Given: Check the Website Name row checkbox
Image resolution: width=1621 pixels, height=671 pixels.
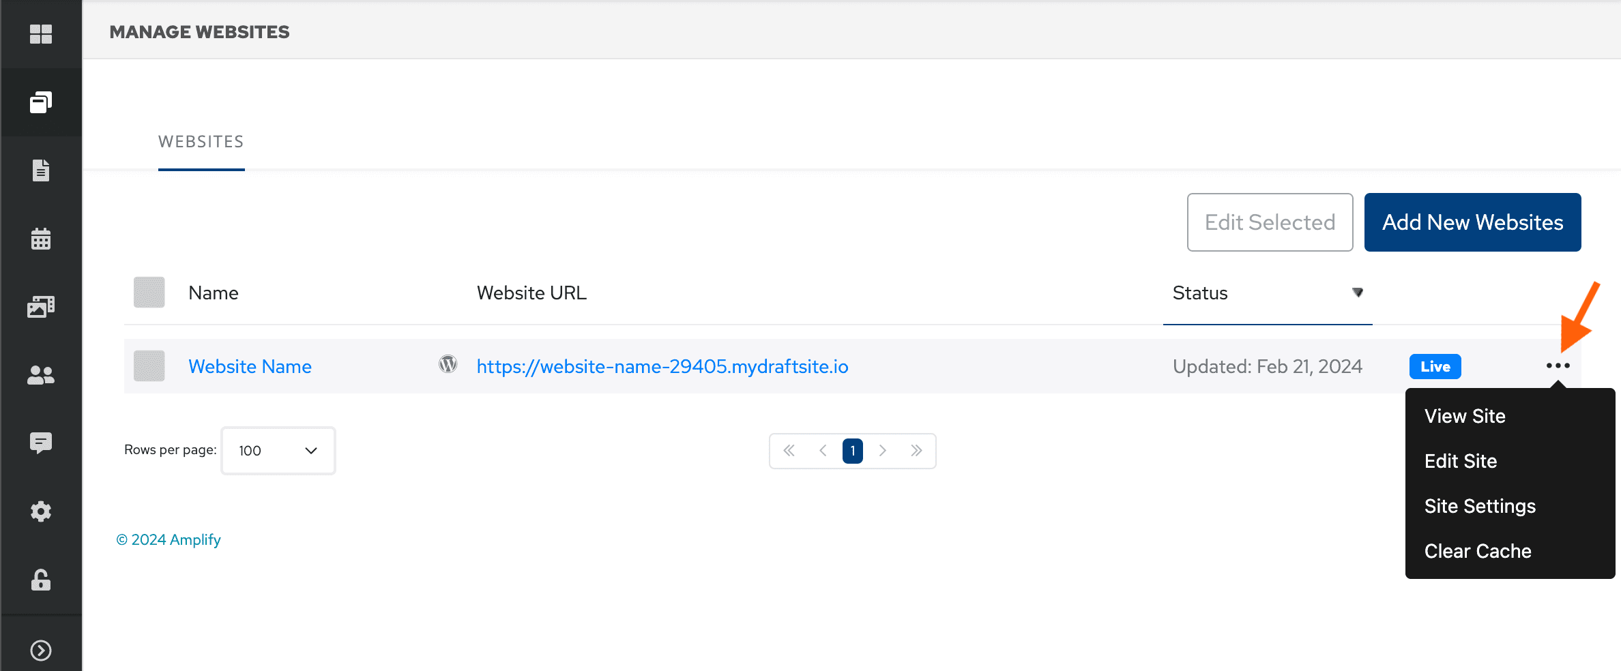Looking at the screenshot, I should (149, 366).
